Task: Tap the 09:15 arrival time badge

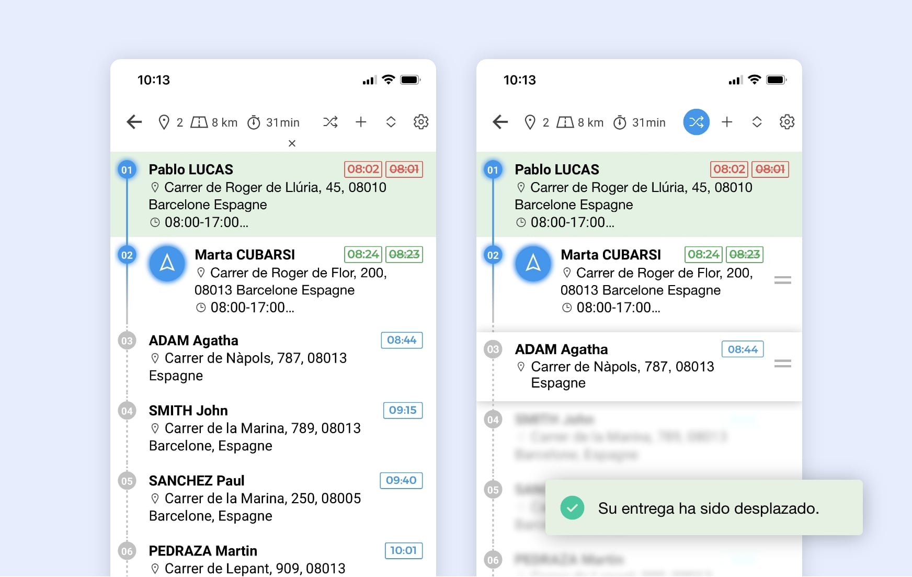Action: click(403, 410)
